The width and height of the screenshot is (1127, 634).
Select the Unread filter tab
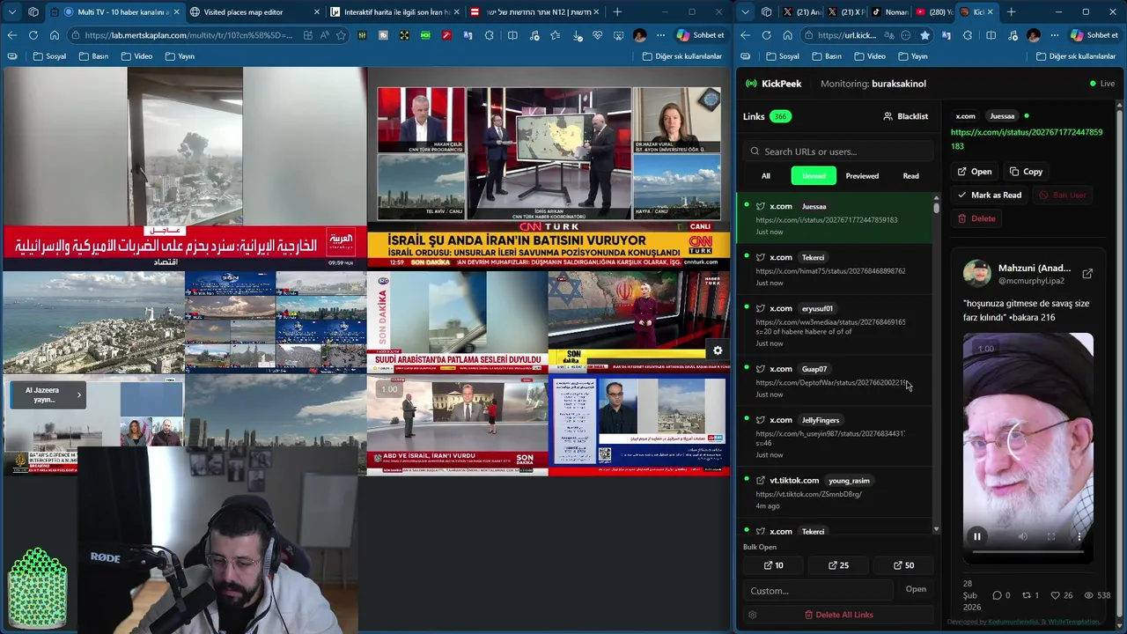click(x=814, y=176)
